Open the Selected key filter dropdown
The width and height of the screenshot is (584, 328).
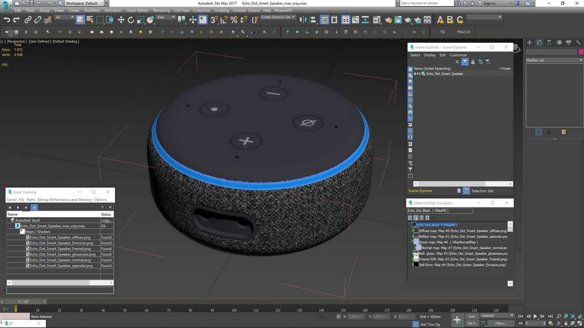pos(497,316)
